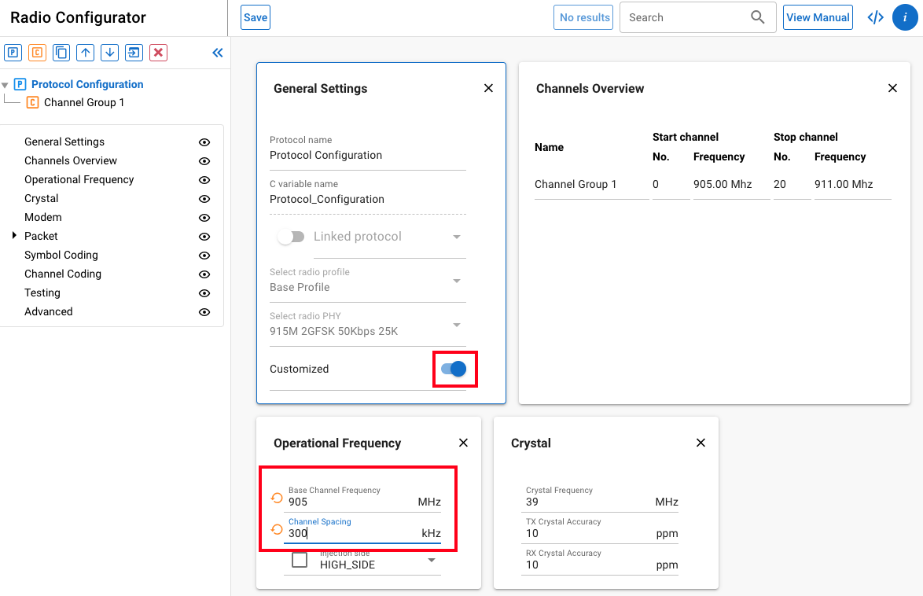Hide the Modem section via eye icon
The image size is (923, 596).
[x=204, y=218]
